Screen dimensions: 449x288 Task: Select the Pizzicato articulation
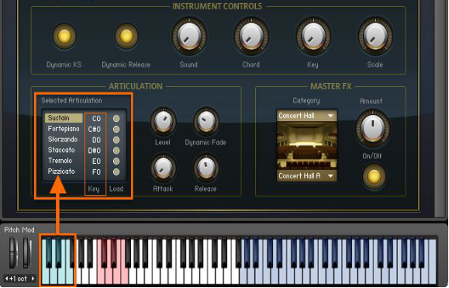click(61, 172)
